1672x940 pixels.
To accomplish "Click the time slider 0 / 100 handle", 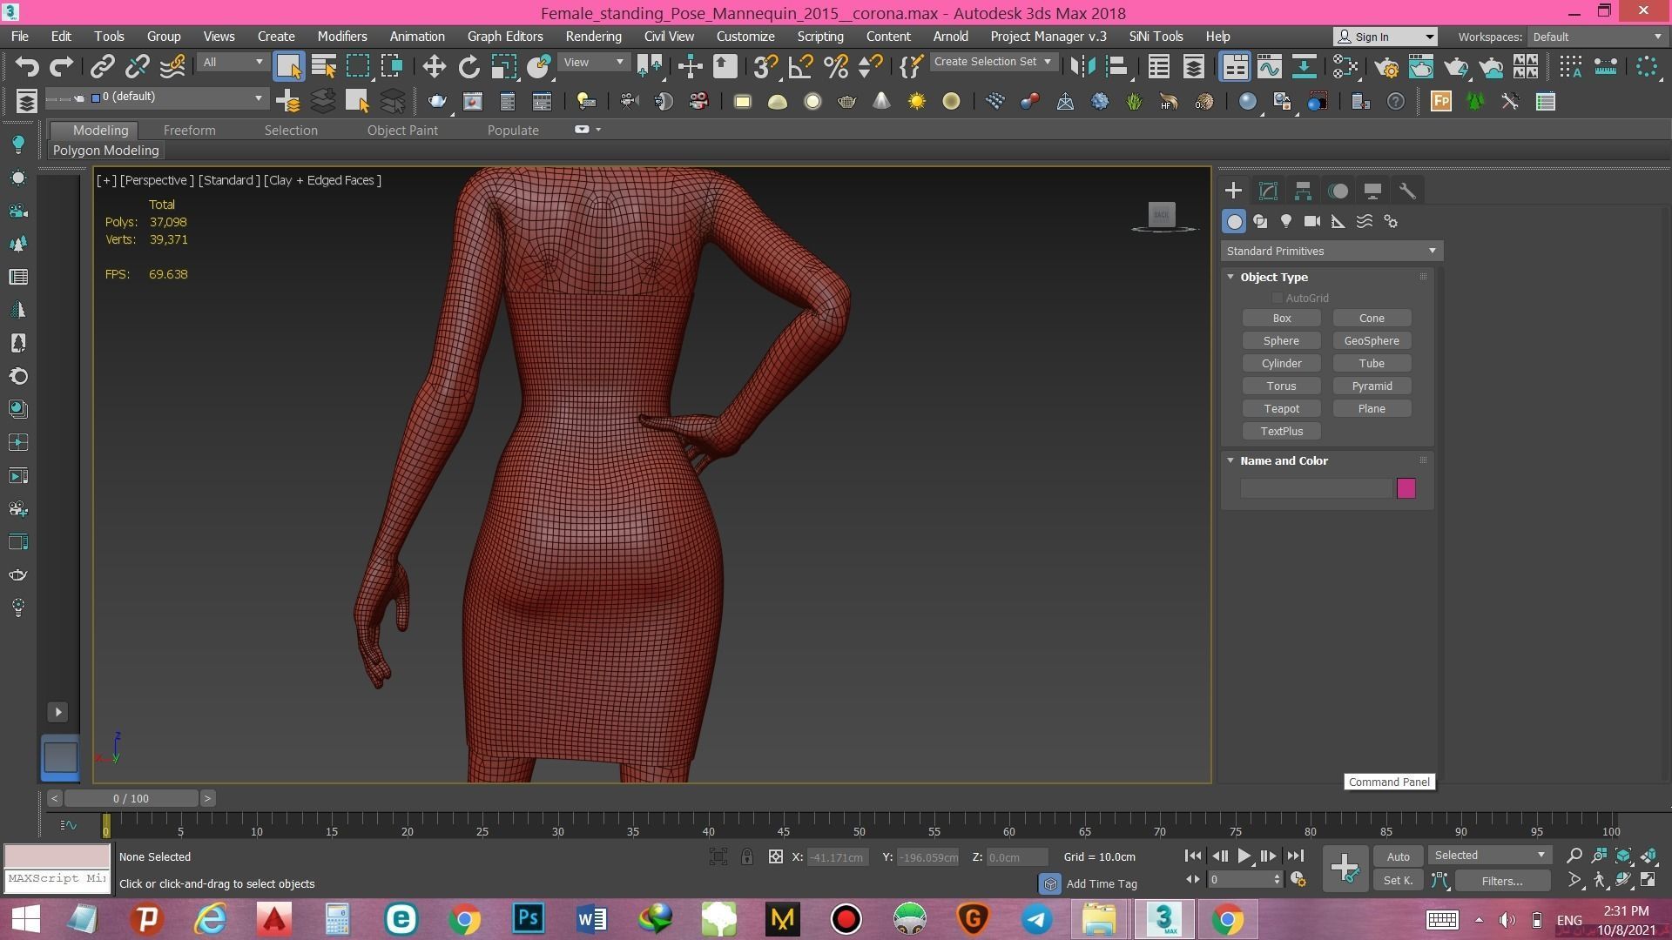I will 131,798.
